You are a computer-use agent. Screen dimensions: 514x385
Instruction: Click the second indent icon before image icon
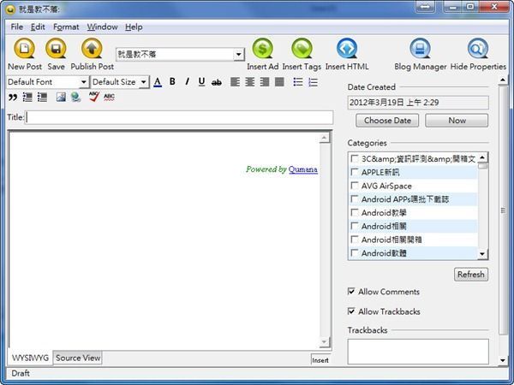coord(42,97)
